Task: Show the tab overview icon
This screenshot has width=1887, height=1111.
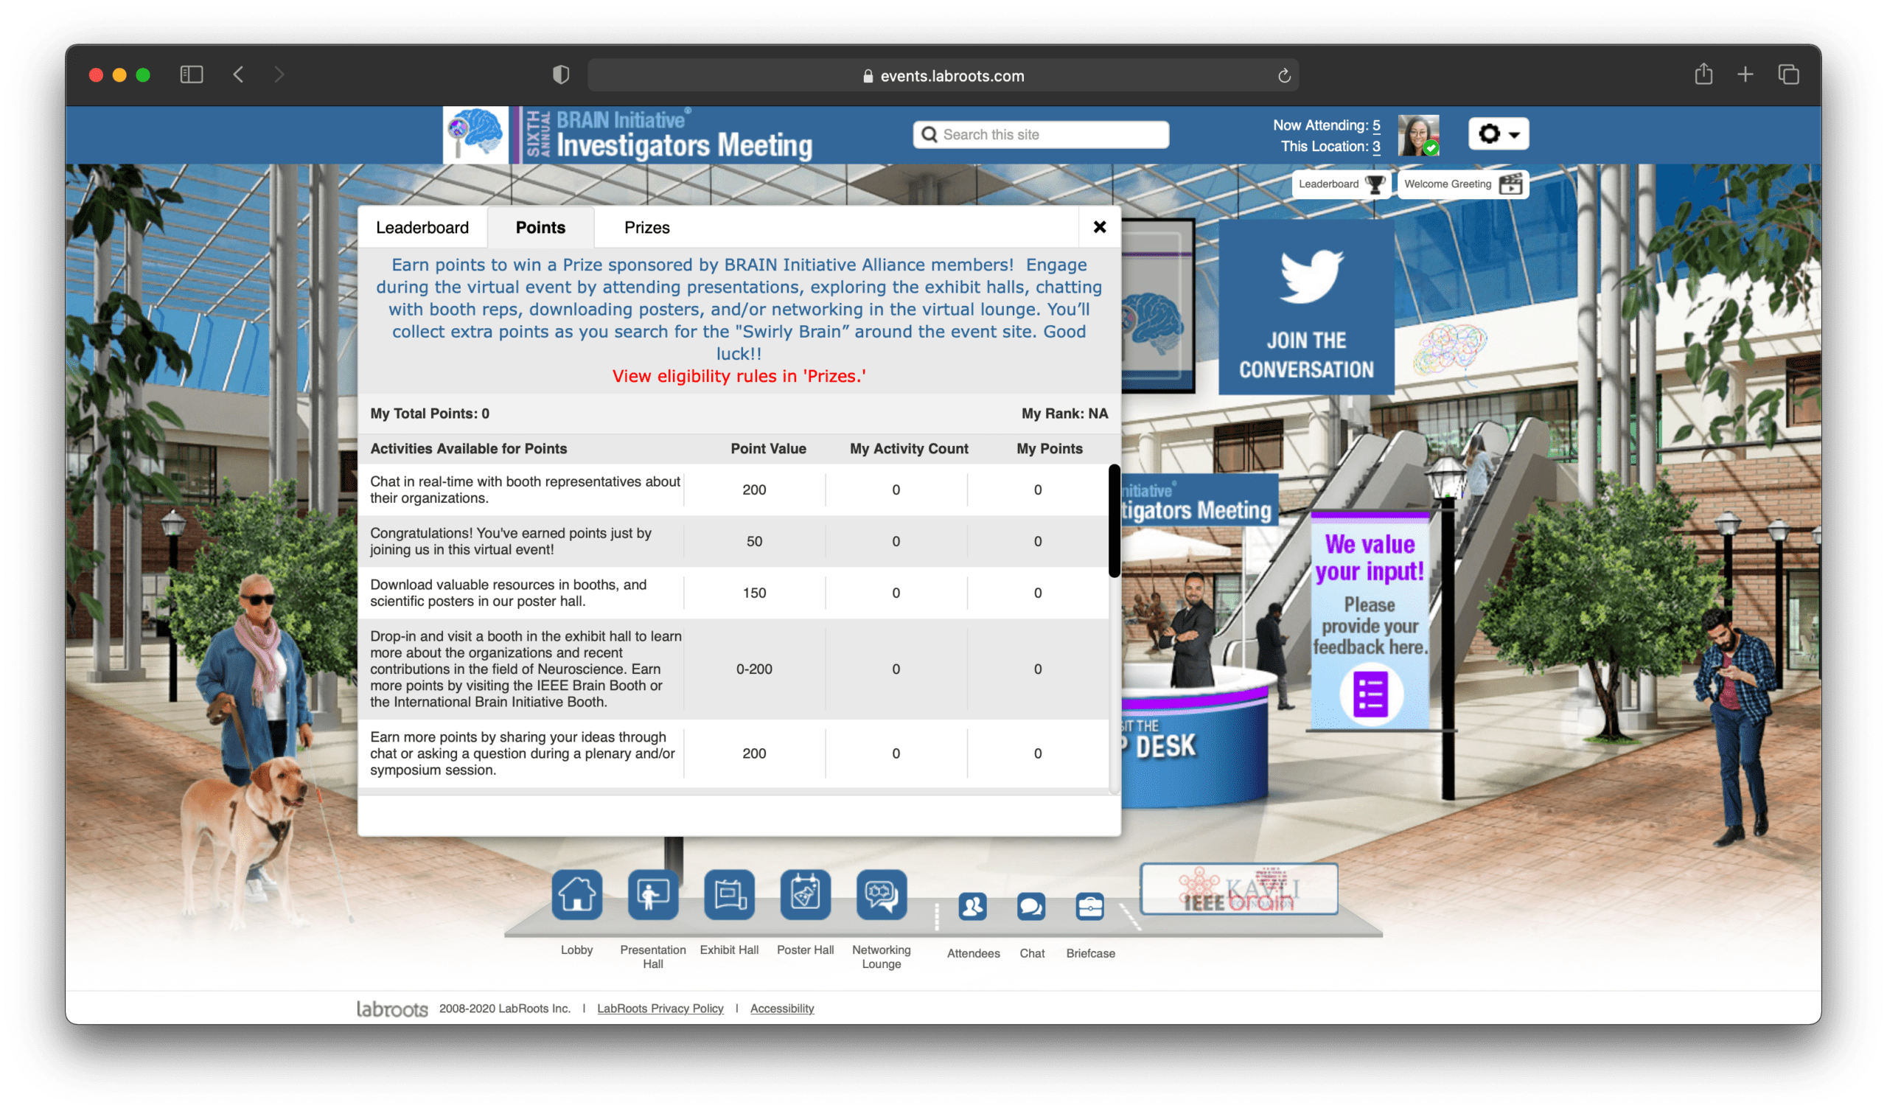Action: tap(1788, 75)
